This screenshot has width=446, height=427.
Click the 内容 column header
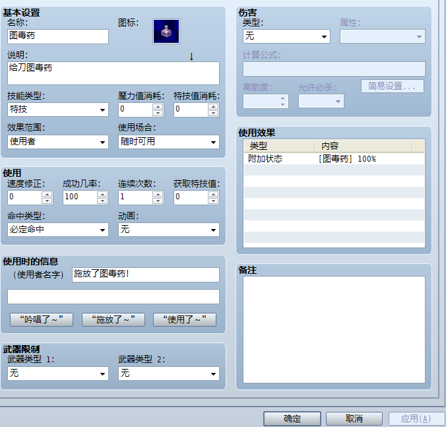pyautogui.click(x=364, y=147)
